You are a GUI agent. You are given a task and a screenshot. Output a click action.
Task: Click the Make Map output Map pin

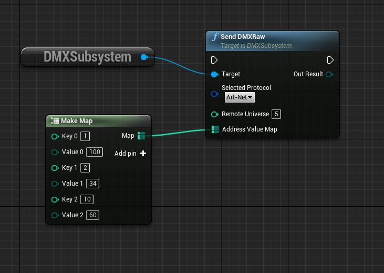(x=141, y=136)
